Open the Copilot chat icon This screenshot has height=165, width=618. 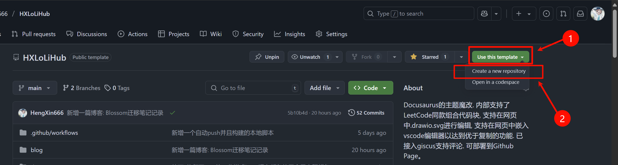pyautogui.click(x=484, y=13)
